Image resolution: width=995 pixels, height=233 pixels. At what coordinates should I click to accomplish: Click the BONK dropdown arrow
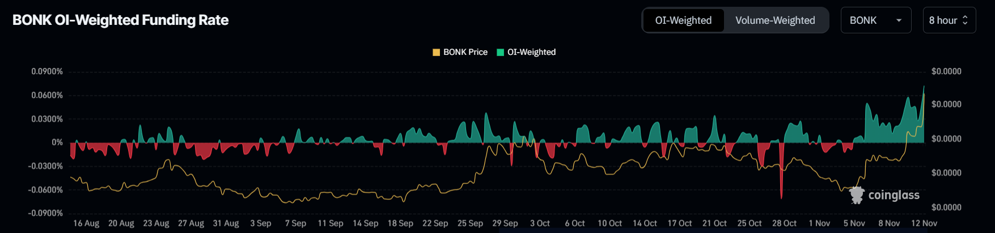click(899, 20)
